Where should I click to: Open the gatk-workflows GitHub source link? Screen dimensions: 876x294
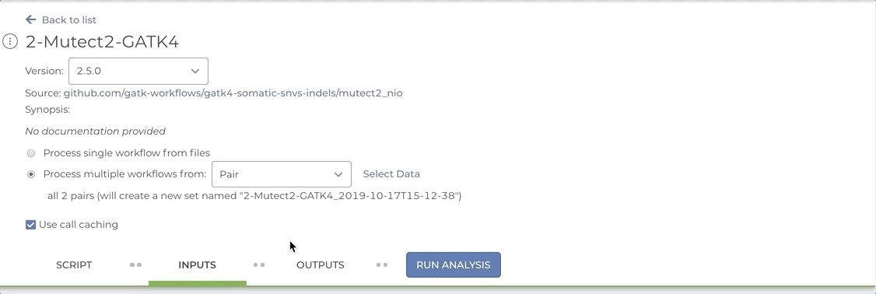[233, 93]
